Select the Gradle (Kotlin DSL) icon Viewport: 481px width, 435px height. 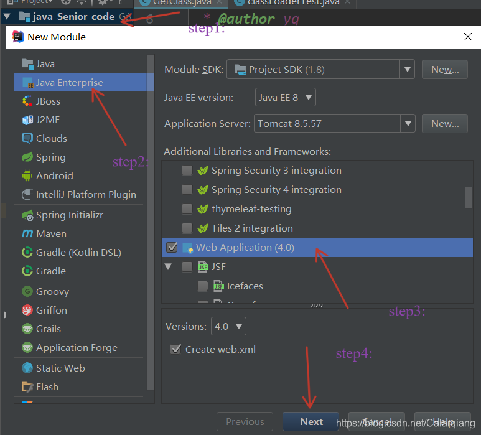tap(27, 253)
